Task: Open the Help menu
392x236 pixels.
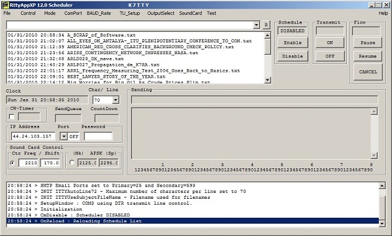Action: 384,13
